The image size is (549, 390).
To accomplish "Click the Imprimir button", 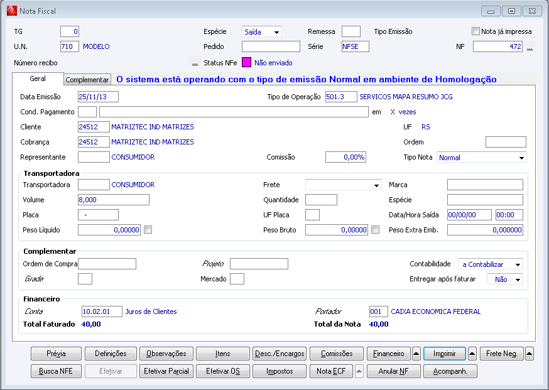I will (445, 354).
